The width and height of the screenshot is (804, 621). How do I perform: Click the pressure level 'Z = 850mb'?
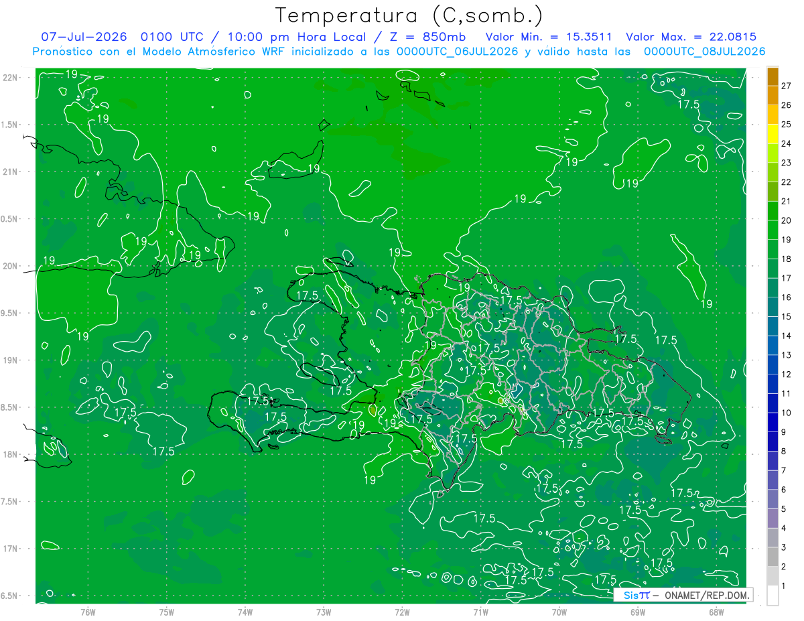tap(429, 37)
